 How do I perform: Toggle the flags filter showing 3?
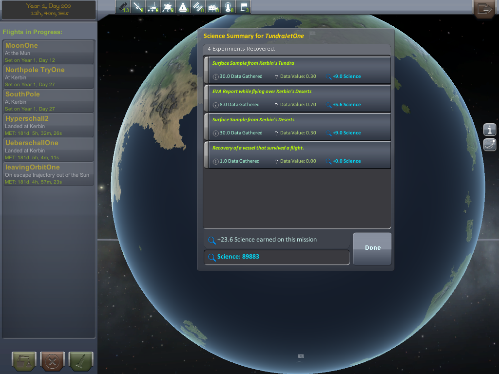[x=243, y=7]
